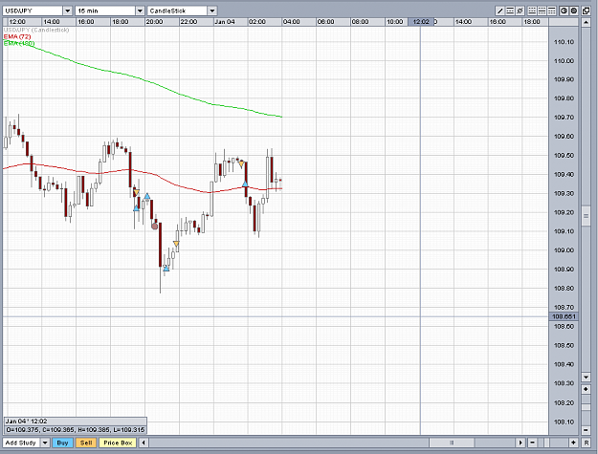Select line style icon with solid top line
Image resolution: width=598 pixels, height=454 pixels.
[x=552, y=11]
